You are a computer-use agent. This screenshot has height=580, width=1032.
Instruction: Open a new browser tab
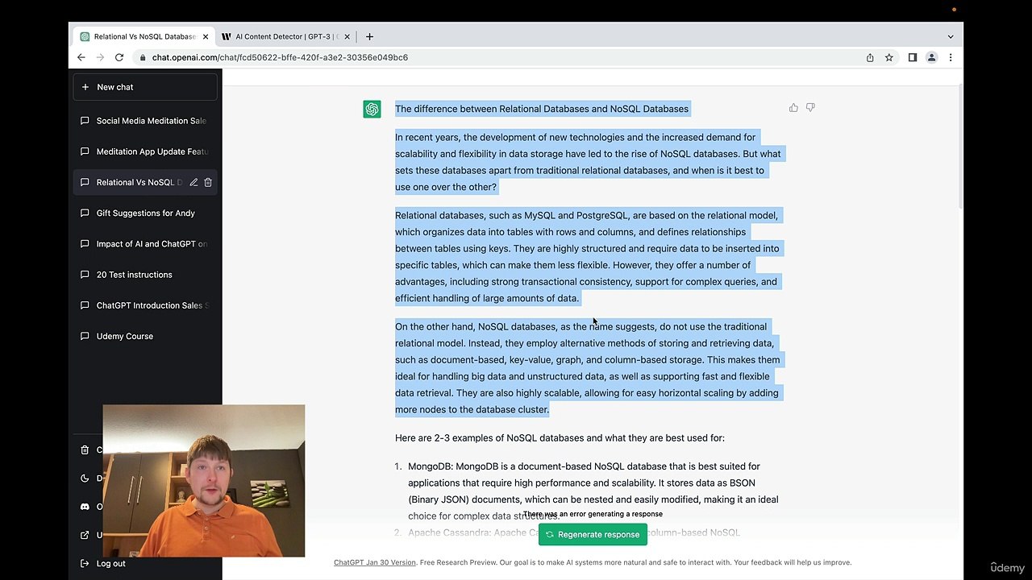369,36
